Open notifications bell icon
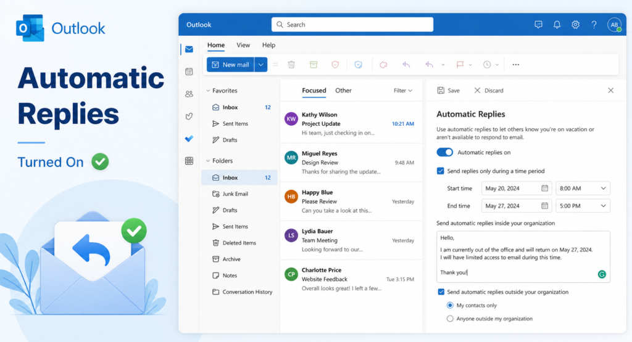The width and height of the screenshot is (632, 342). pos(557,25)
